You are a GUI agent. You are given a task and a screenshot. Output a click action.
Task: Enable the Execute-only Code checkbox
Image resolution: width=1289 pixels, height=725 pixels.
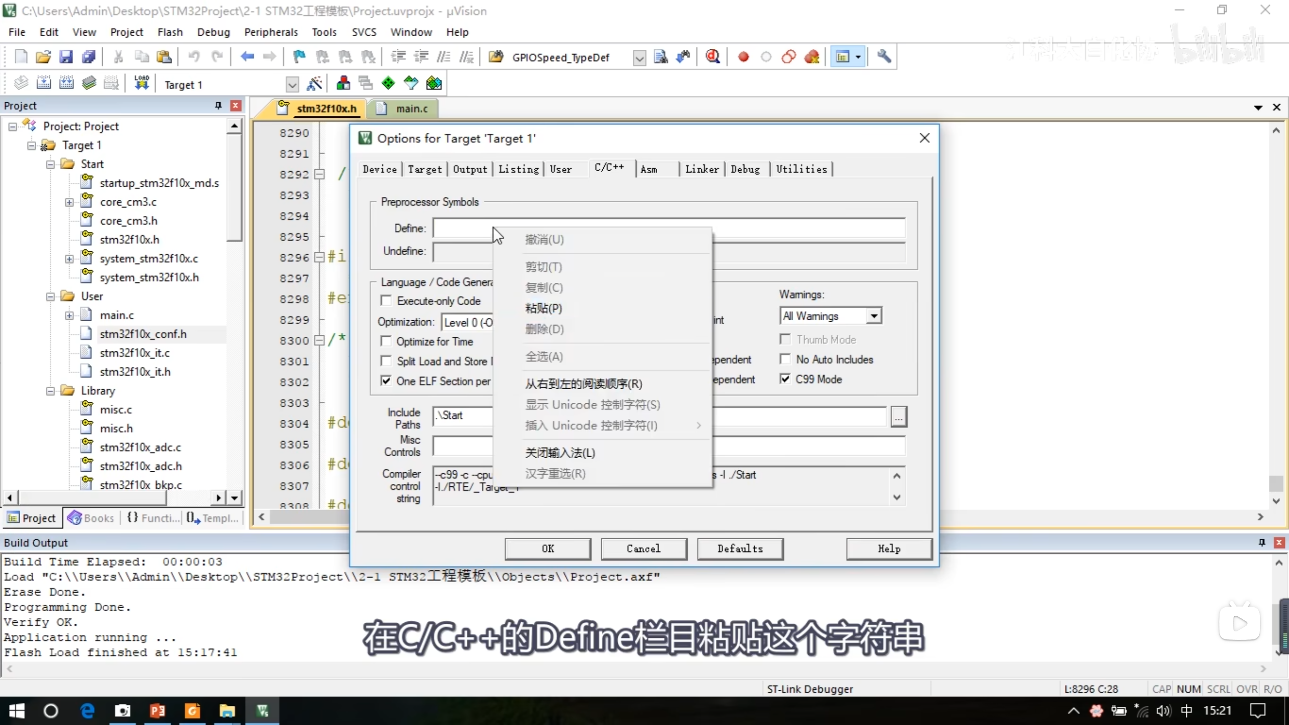386,301
